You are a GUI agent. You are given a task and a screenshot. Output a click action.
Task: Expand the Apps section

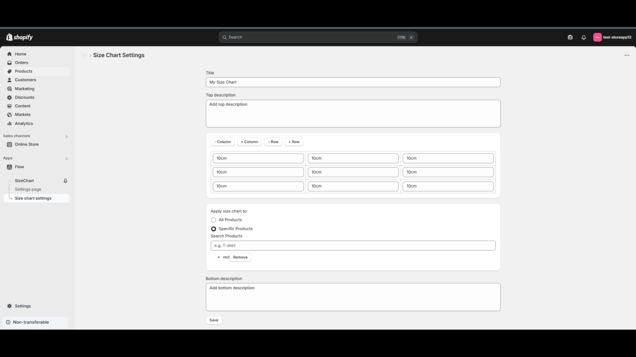point(66,158)
